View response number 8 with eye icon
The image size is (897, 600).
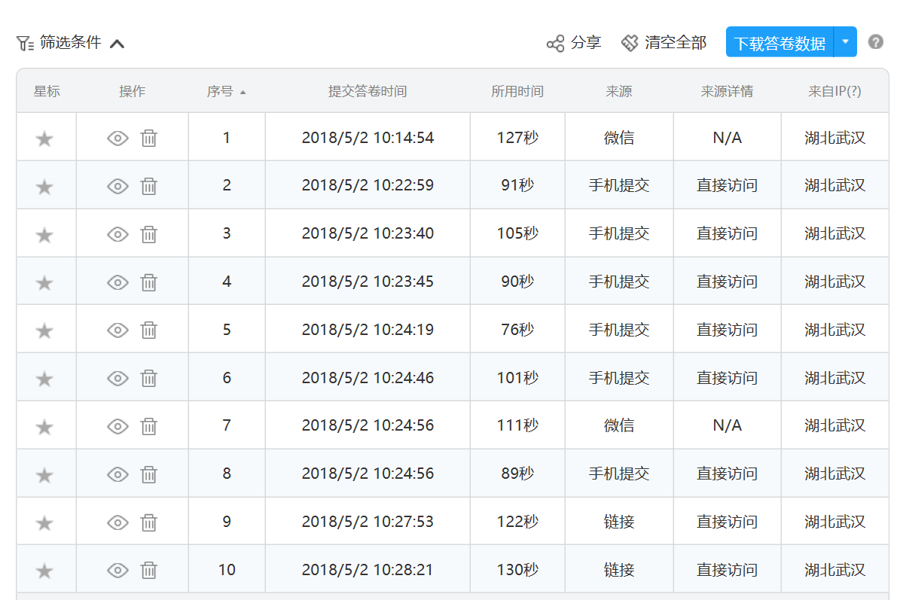click(117, 474)
